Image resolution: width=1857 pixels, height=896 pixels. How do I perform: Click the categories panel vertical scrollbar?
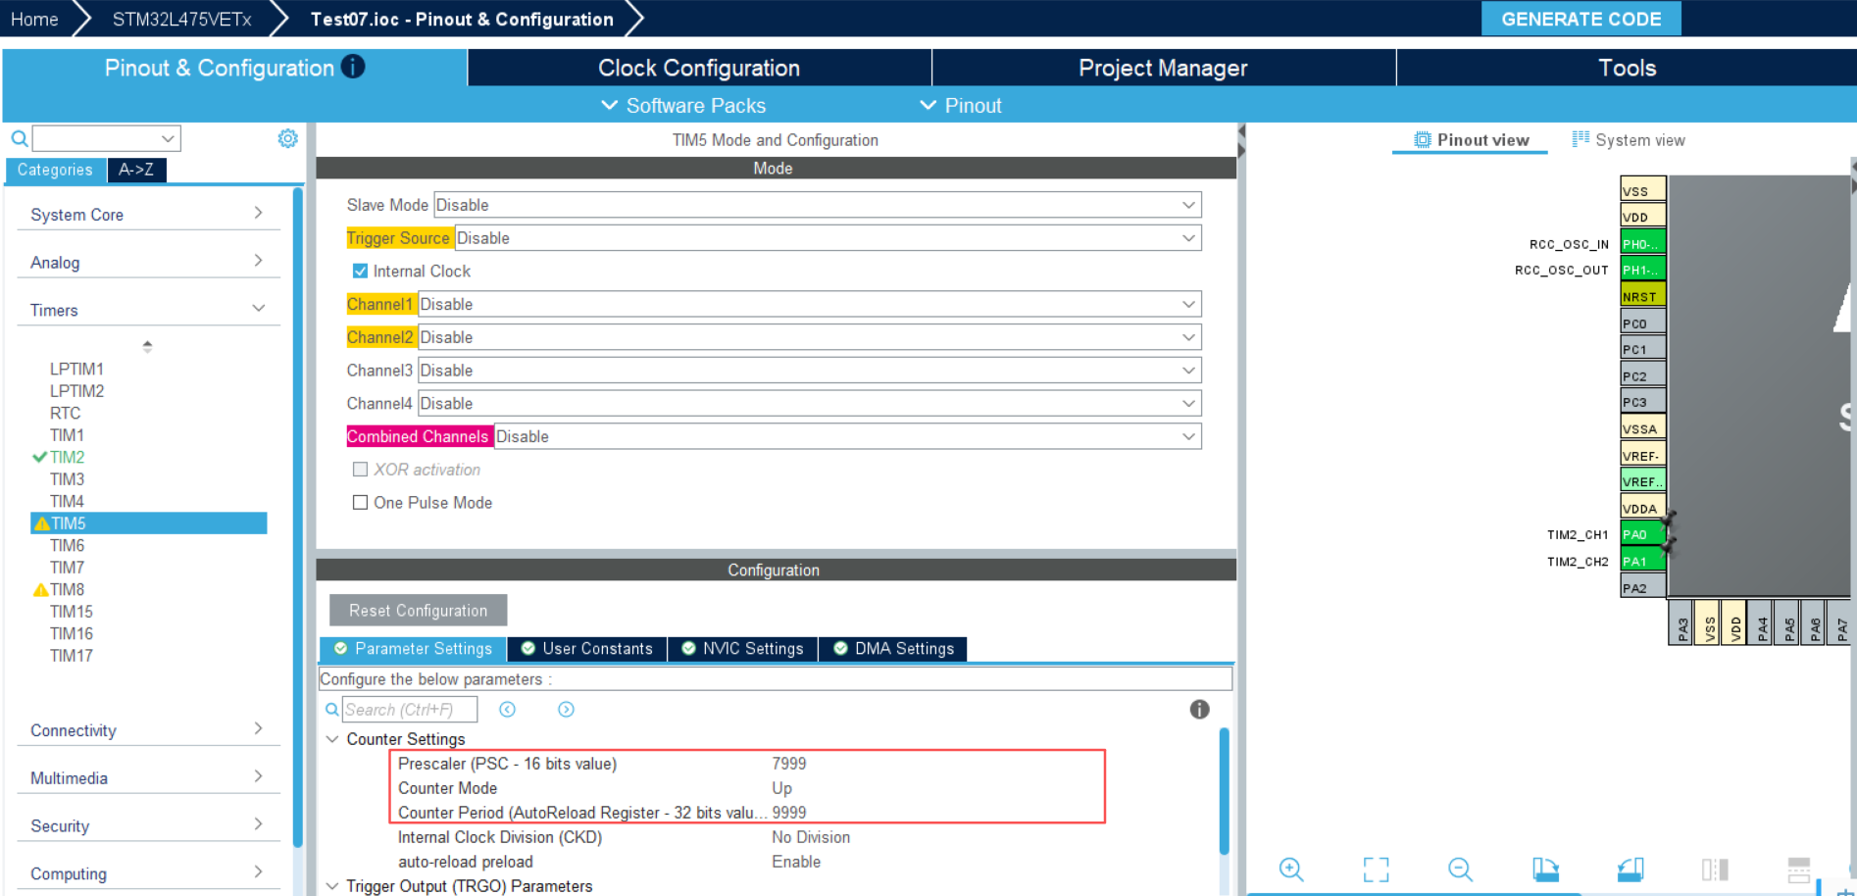point(297,518)
